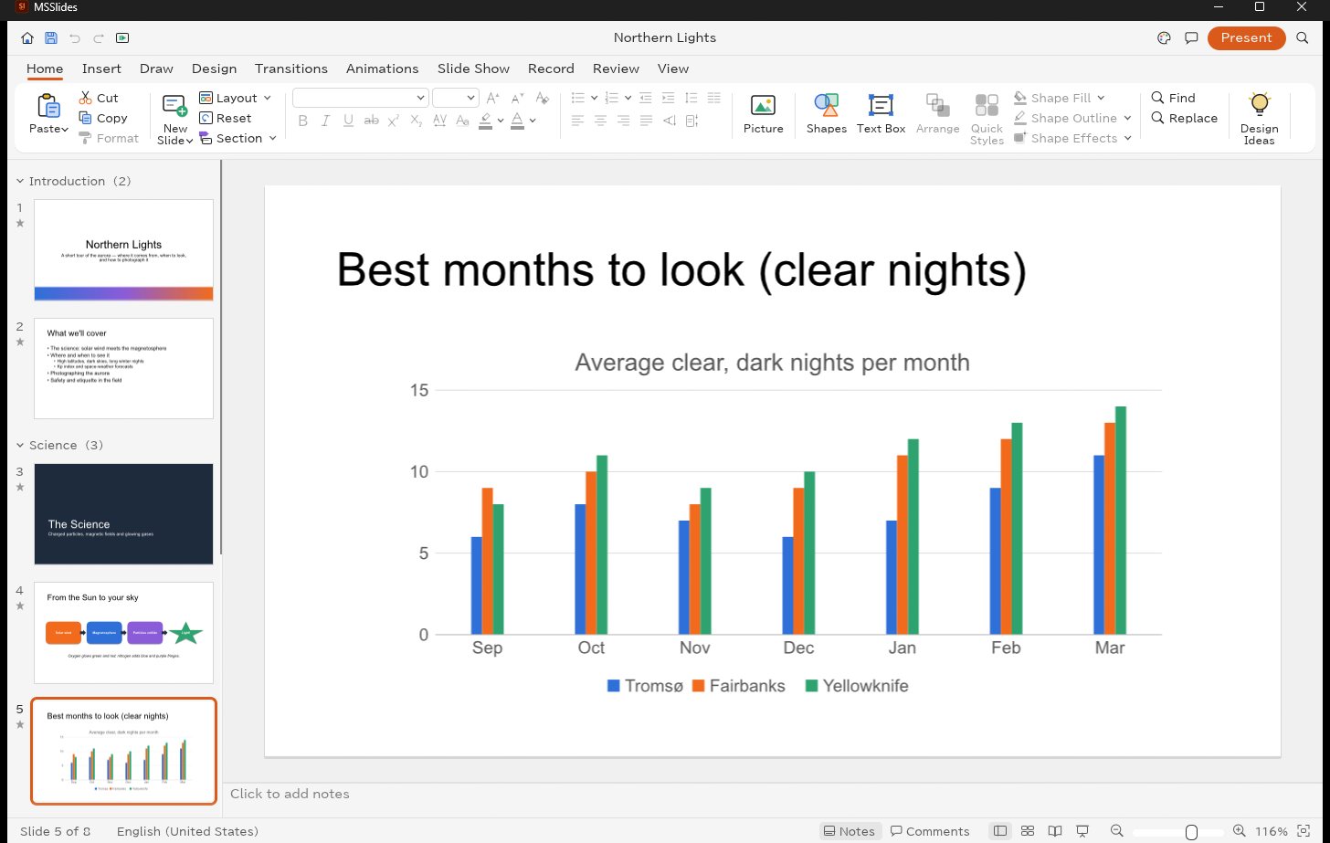The width and height of the screenshot is (1330, 843).
Task: Click the Replace button
Action: click(1185, 118)
